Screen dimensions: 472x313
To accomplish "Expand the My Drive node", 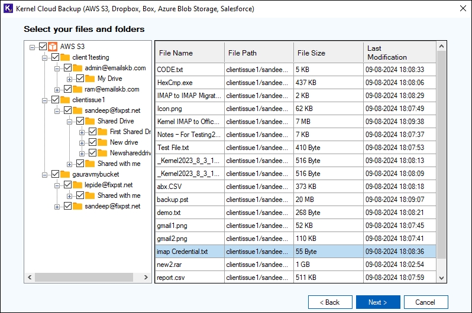I will click(69, 79).
